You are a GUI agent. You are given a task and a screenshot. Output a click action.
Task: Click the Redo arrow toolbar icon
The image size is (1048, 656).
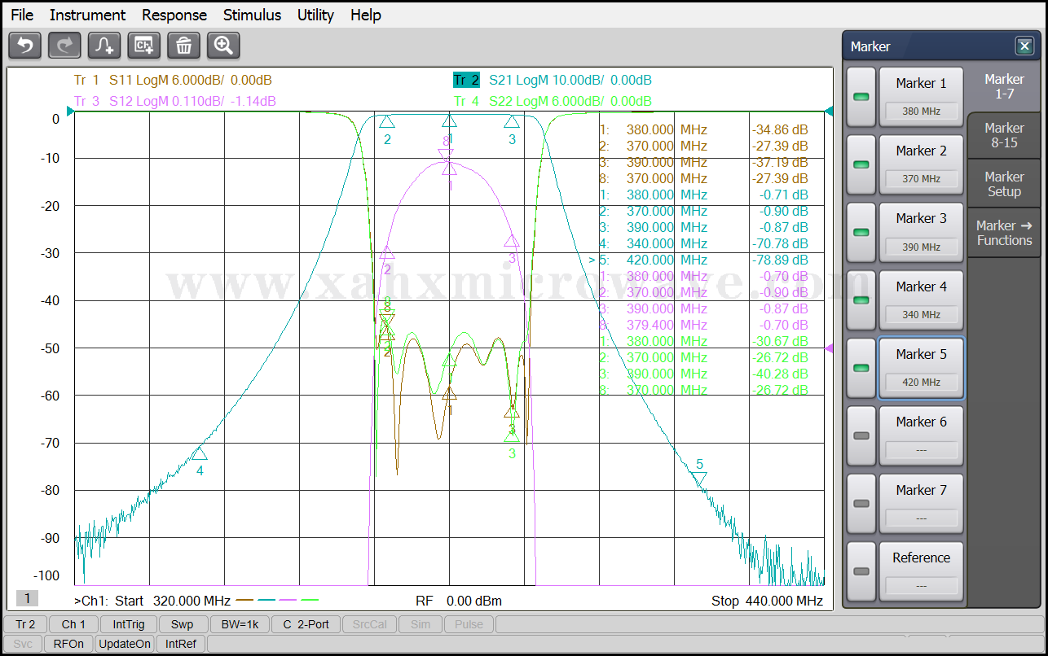coord(64,46)
